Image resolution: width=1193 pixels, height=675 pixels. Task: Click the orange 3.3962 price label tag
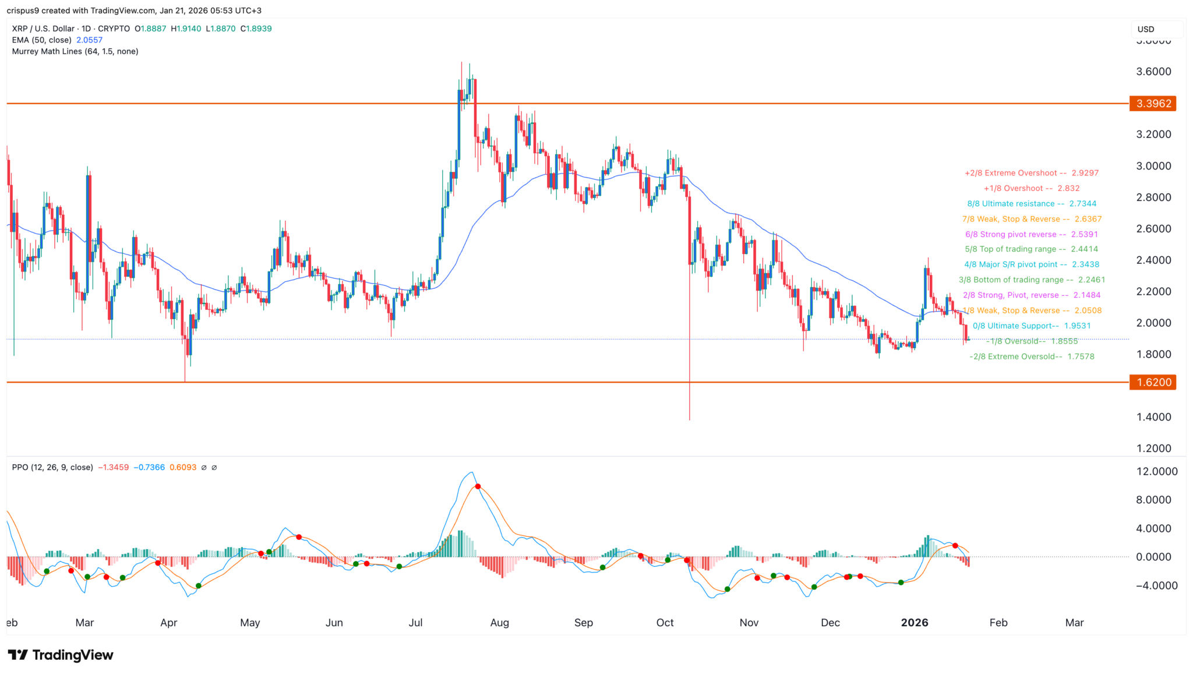pos(1152,104)
